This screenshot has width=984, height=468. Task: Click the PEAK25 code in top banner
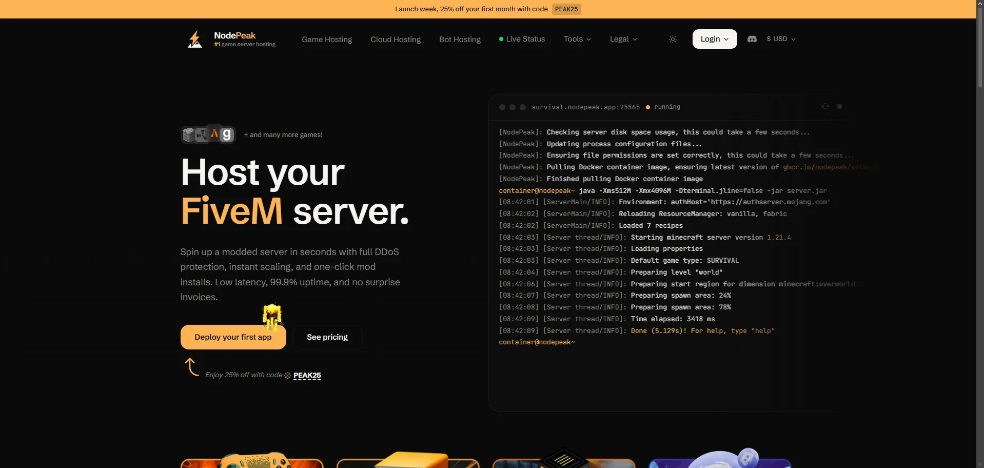click(566, 9)
